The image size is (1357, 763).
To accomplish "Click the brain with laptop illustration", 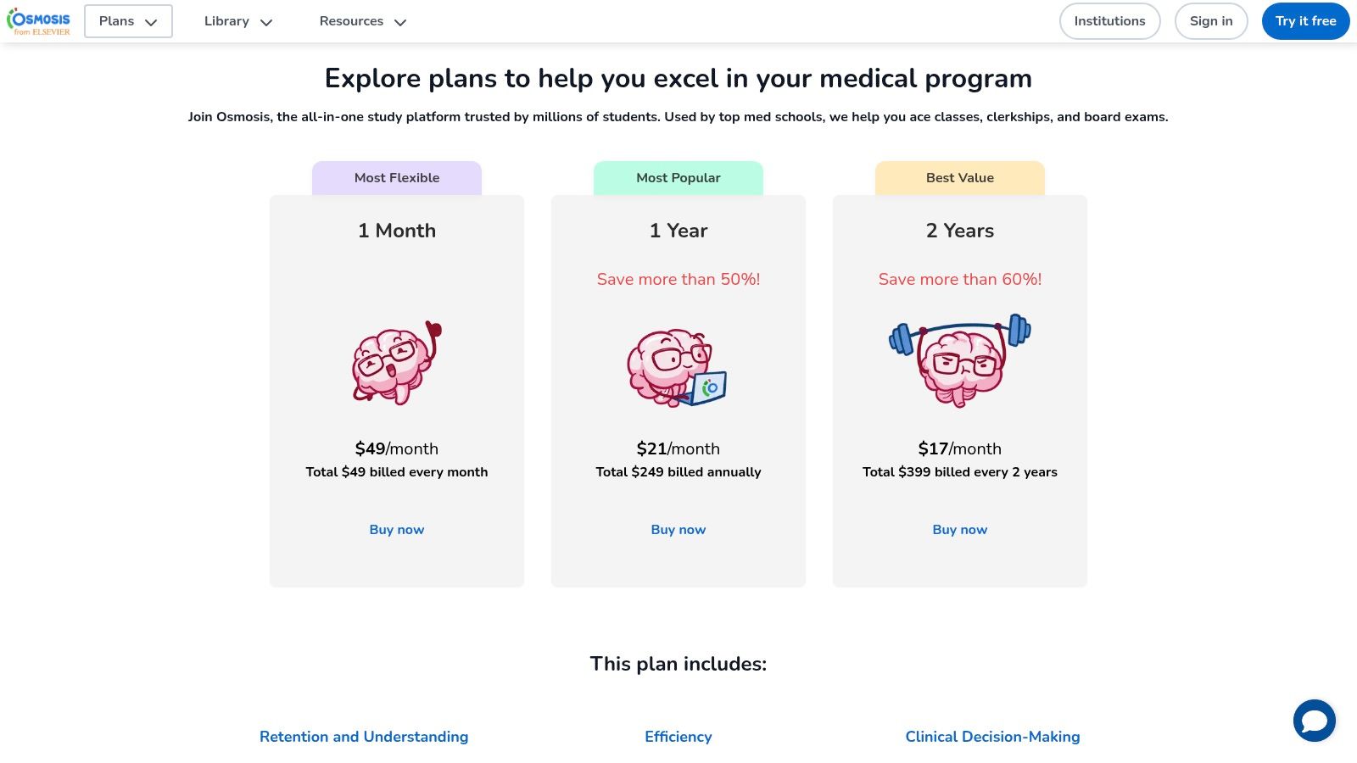I will point(678,367).
